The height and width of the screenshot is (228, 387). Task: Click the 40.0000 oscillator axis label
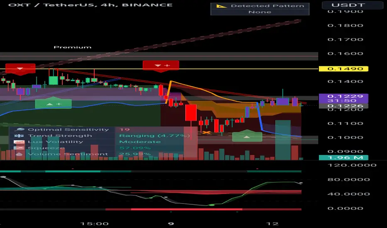click(x=349, y=194)
